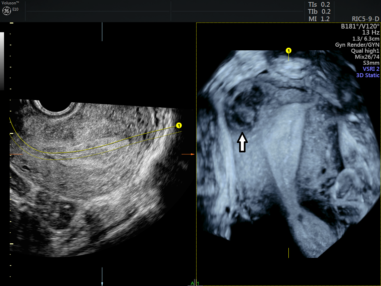Click the MI 1.2 safety index readout
Viewport: 381px width, 286px height.
(x=319, y=19)
